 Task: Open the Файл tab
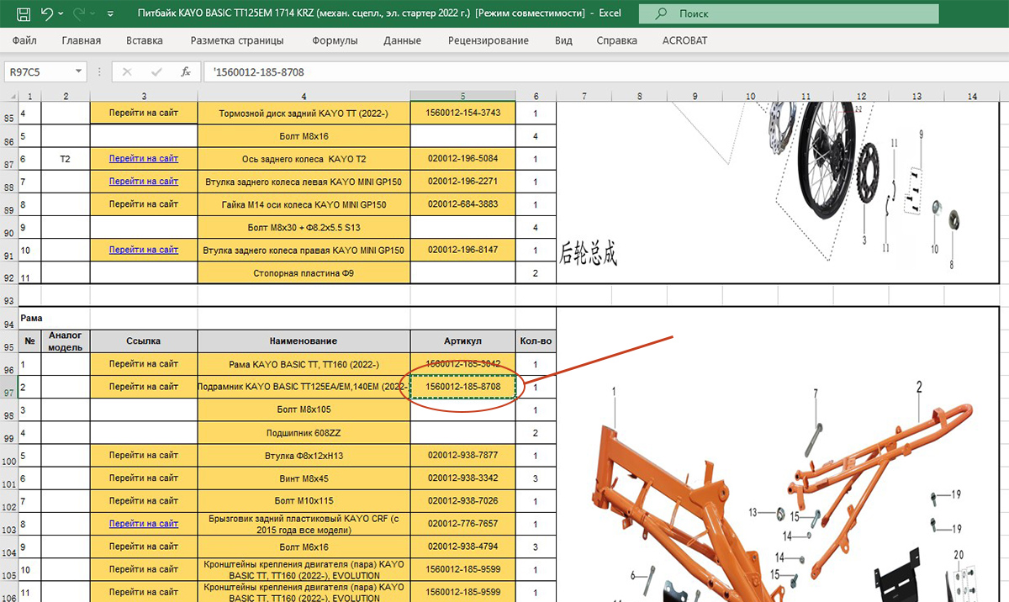coord(25,40)
